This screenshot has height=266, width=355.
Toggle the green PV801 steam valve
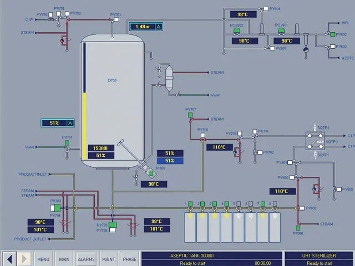(298, 228)
